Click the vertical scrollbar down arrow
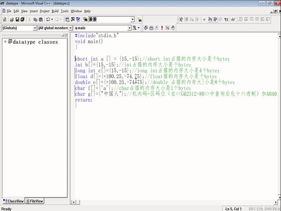Viewport: 281px width, 211px height. pos(280,197)
